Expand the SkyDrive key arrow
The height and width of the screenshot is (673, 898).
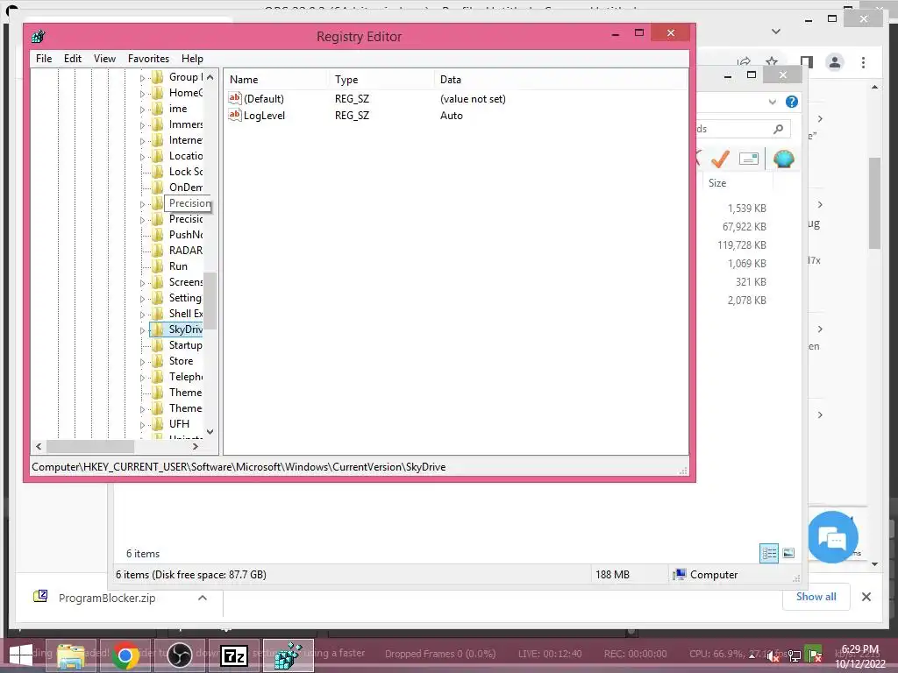[x=142, y=330]
